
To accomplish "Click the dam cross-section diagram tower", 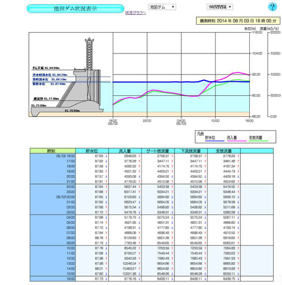I will pos(89,54).
